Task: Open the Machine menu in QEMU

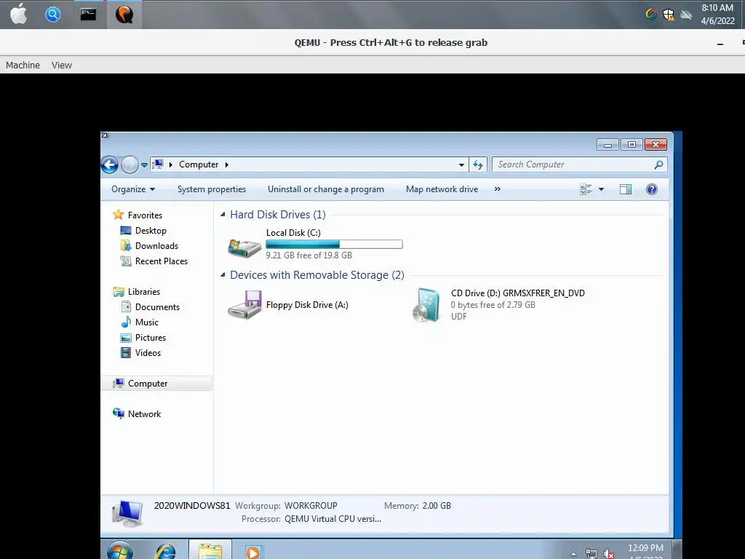Action: point(23,65)
